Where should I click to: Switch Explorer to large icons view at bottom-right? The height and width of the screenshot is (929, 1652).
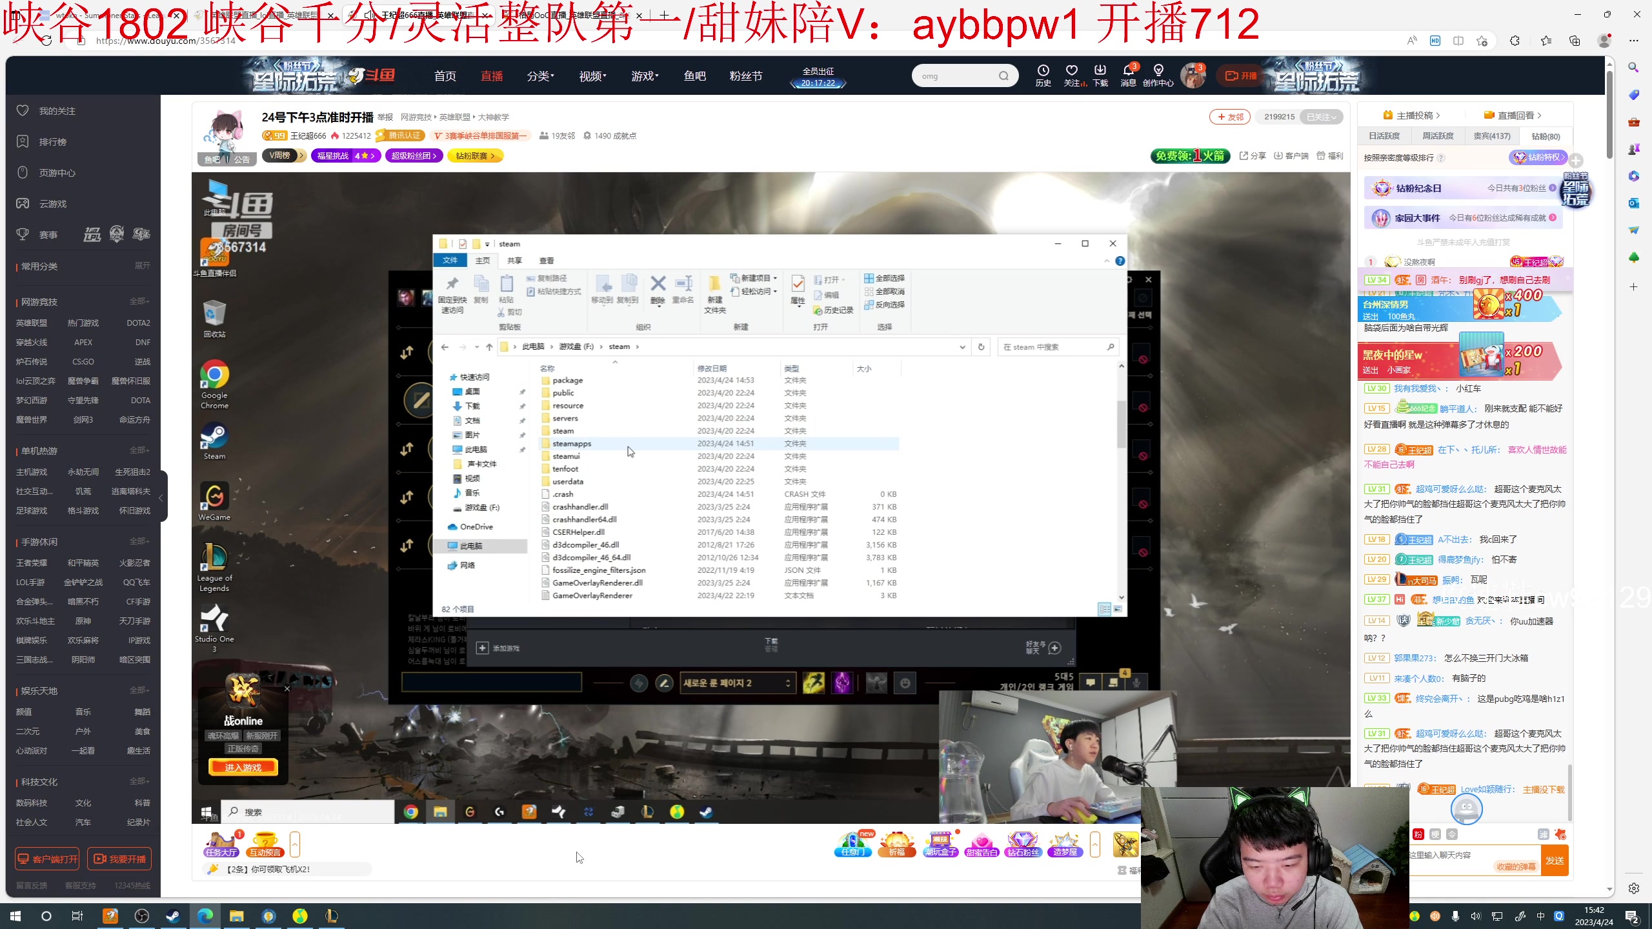tap(1118, 608)
